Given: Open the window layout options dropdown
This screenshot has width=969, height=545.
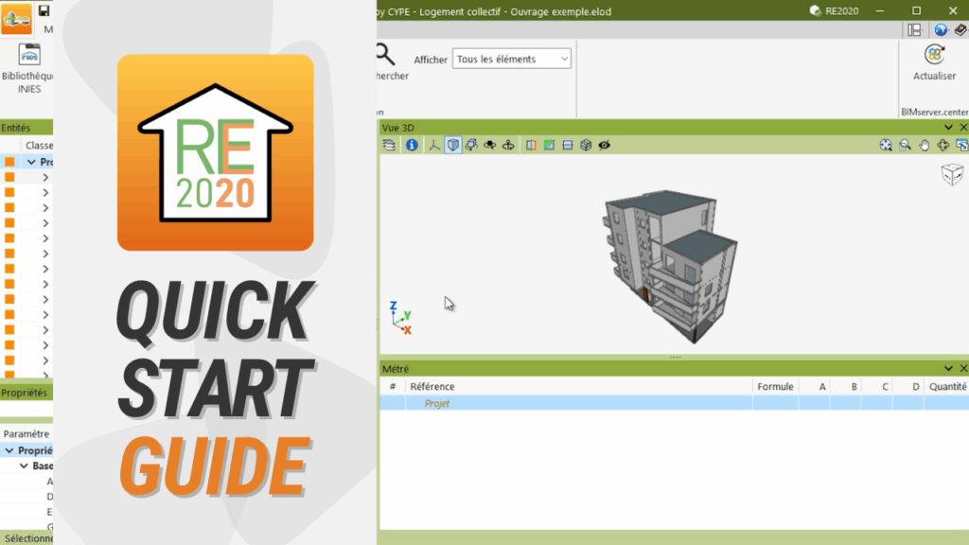Looking at the screenshot, I should coord(914,30).
